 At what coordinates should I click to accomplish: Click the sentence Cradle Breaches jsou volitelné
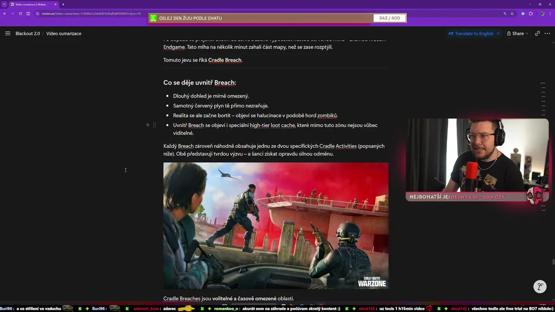pyautogui.click(x=229, y=299)
